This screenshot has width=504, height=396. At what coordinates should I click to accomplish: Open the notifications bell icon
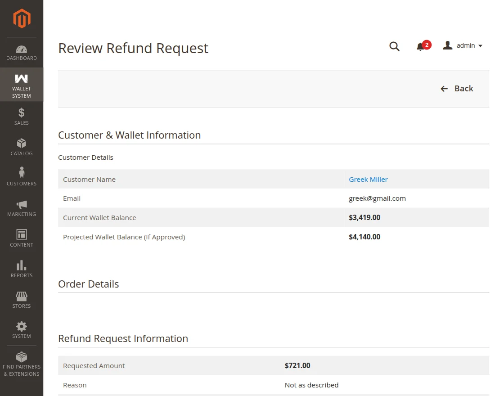tap(420, 47)
